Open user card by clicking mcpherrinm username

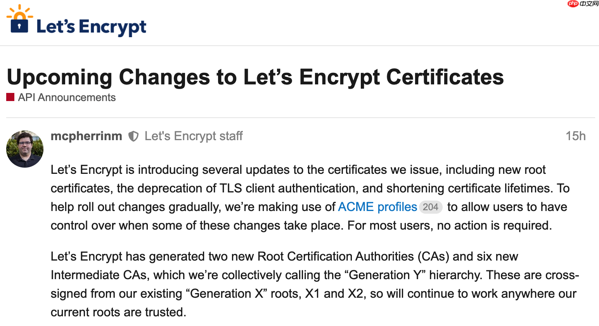86,136
